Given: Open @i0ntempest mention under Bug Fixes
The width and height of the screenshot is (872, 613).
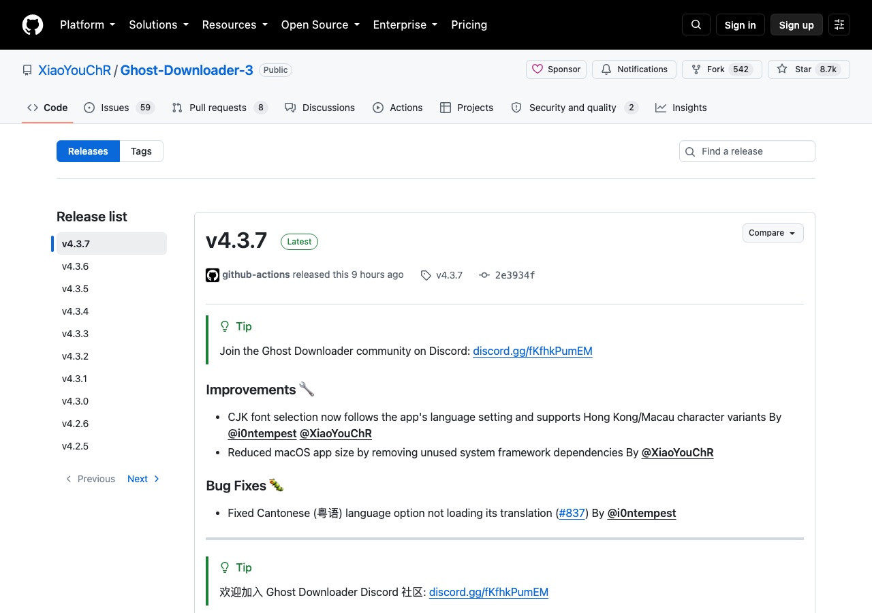Looking at the screenshot, I should pos(642,513).
